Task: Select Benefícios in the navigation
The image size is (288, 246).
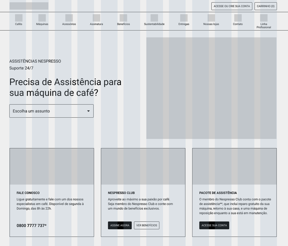Action: [123, 24]
